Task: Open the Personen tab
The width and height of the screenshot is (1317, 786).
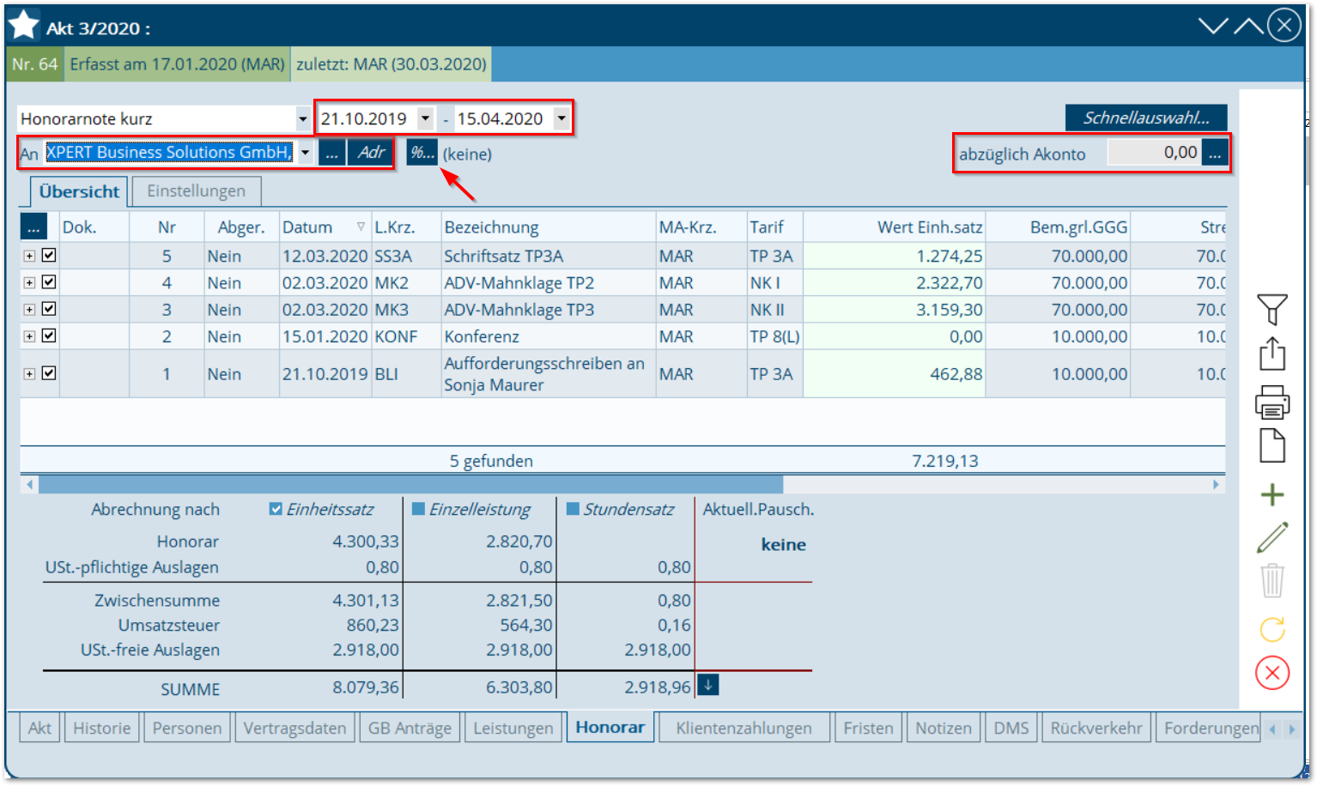Action: [186, 728]
